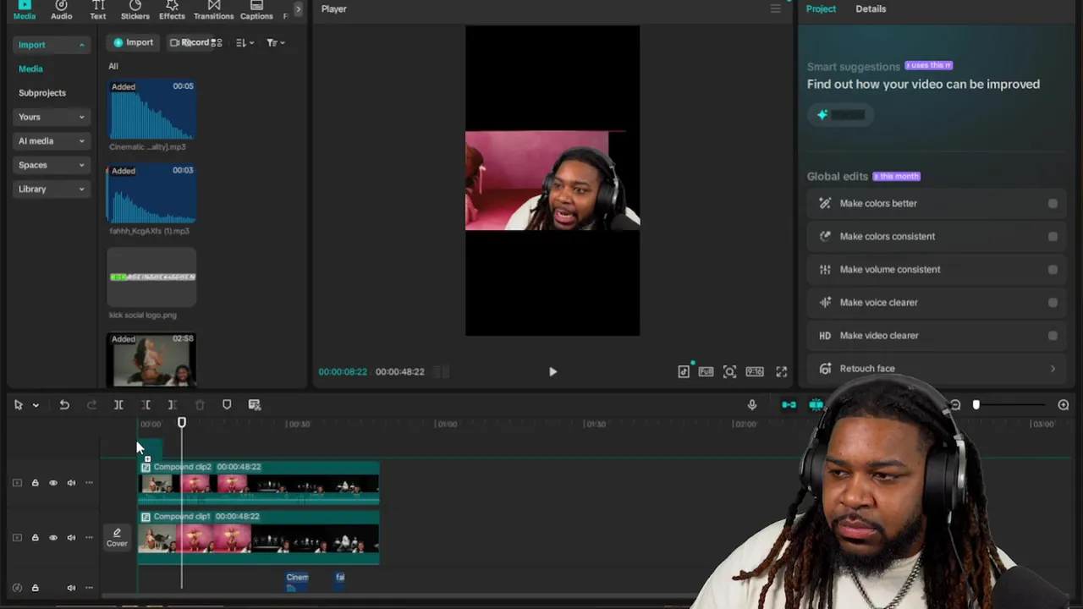Image resolution: width=1083 pixels, height=609 pixels.
Task: Zoom in the timeline with plus magnifier
Action: click(1064, 405)
